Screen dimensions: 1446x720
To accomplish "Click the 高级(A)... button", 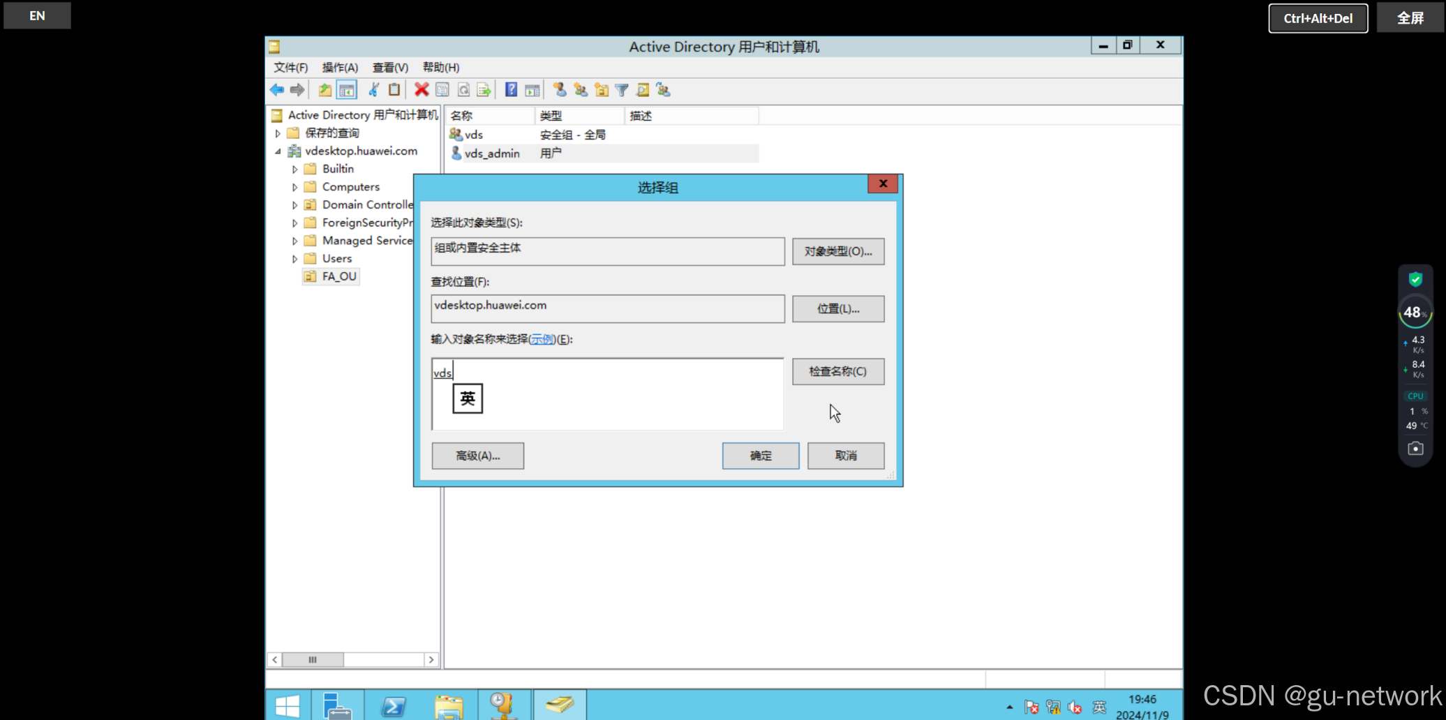I will tap(478, 456).
